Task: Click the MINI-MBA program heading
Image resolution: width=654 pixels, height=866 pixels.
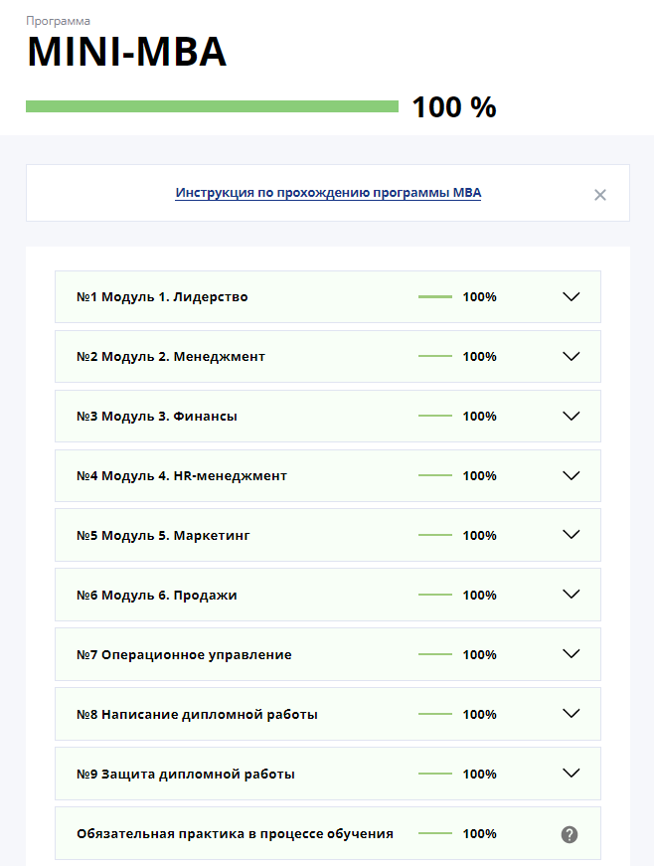Action: pyautogui.click(x=127, y=52)
